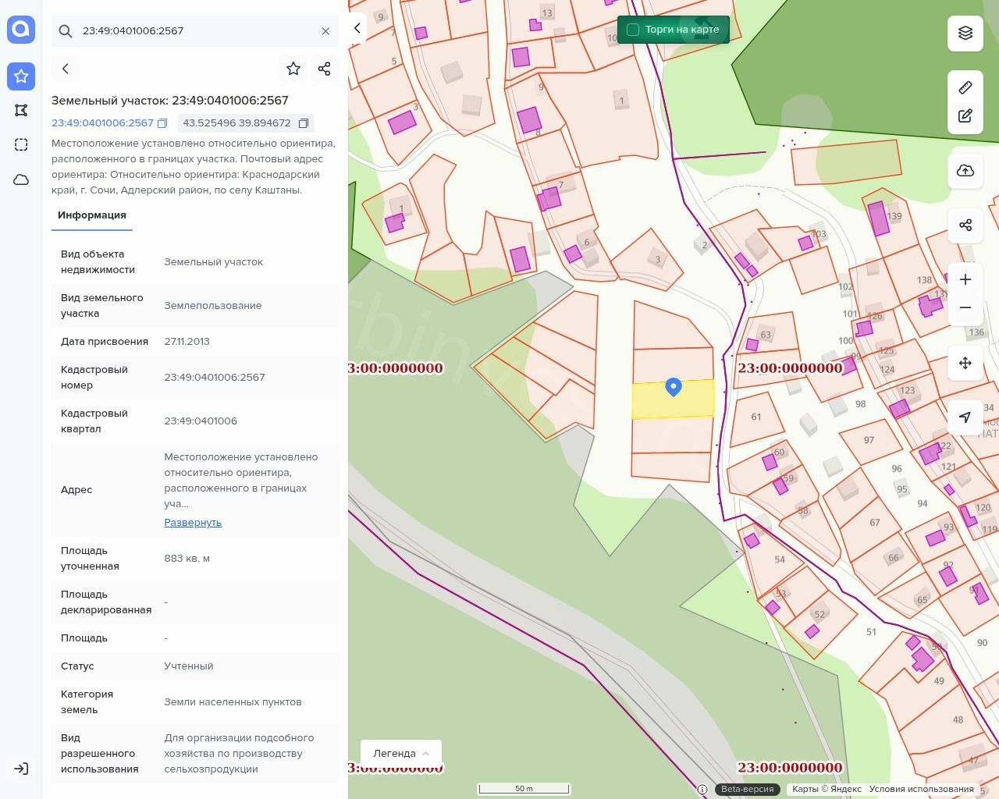Expand the Легенда panel

point(400,753)
